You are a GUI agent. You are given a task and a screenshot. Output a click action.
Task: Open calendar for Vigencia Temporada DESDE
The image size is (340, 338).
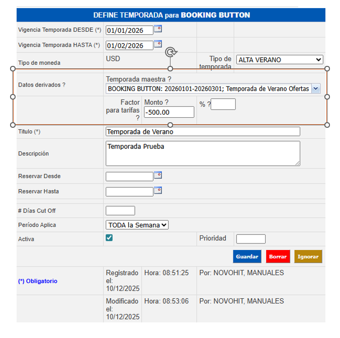157,29
